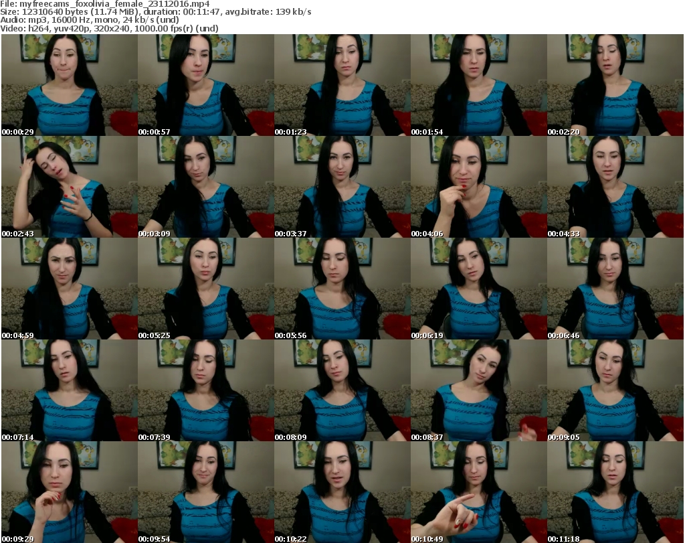The width and height of the screenshot is (685, 543).
Task: Choose the frame captured at 00:08:09
Action: pyautogui.click(x=342, y=390)
